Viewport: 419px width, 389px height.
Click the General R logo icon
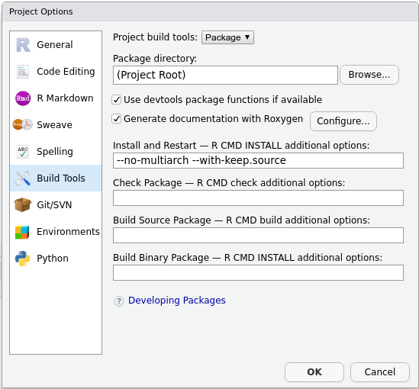point(23,45)
